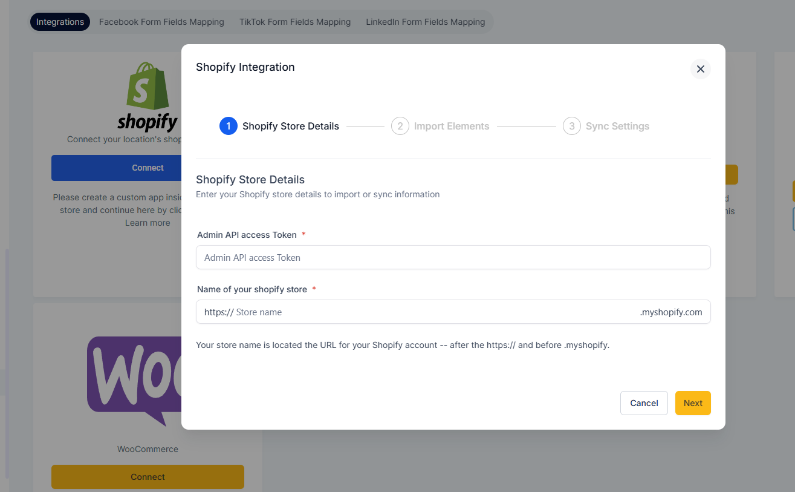Click the Shopify Store Details step label
Screen dimensions: 795x492
[291, 126]
